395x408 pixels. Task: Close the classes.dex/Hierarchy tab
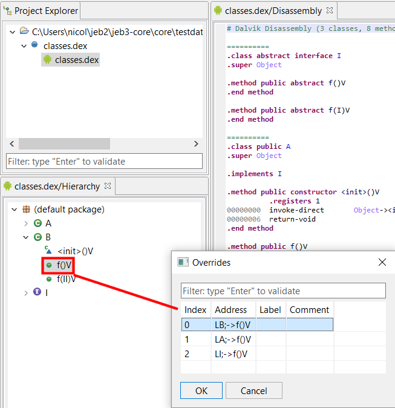pyautogui.click(x=108, y=186)
